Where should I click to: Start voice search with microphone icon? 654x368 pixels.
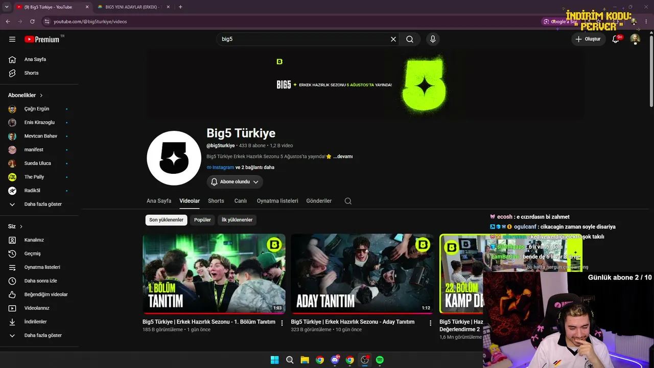coord(433,39)
